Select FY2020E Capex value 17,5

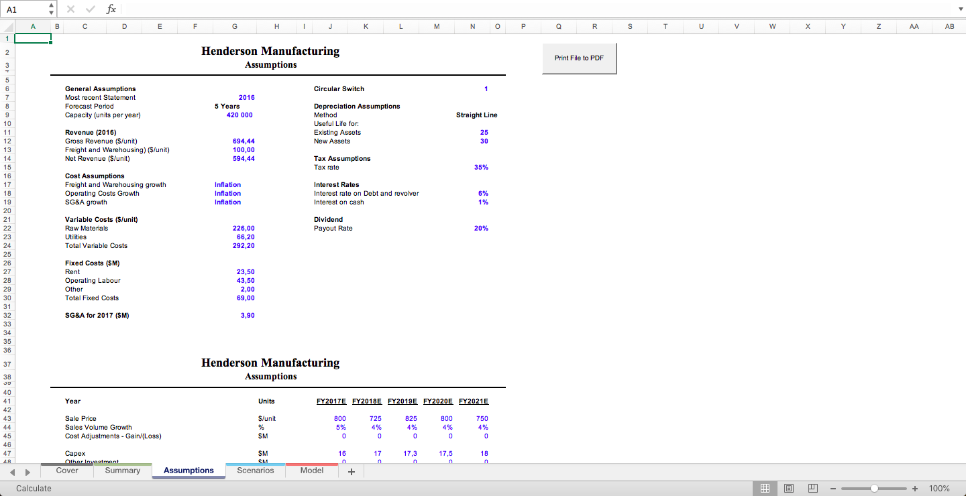445,454
